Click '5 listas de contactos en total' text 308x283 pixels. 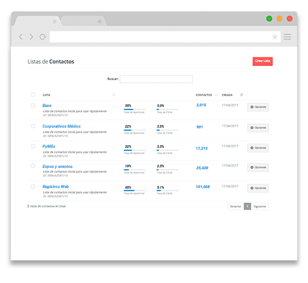tap(47, 206)
